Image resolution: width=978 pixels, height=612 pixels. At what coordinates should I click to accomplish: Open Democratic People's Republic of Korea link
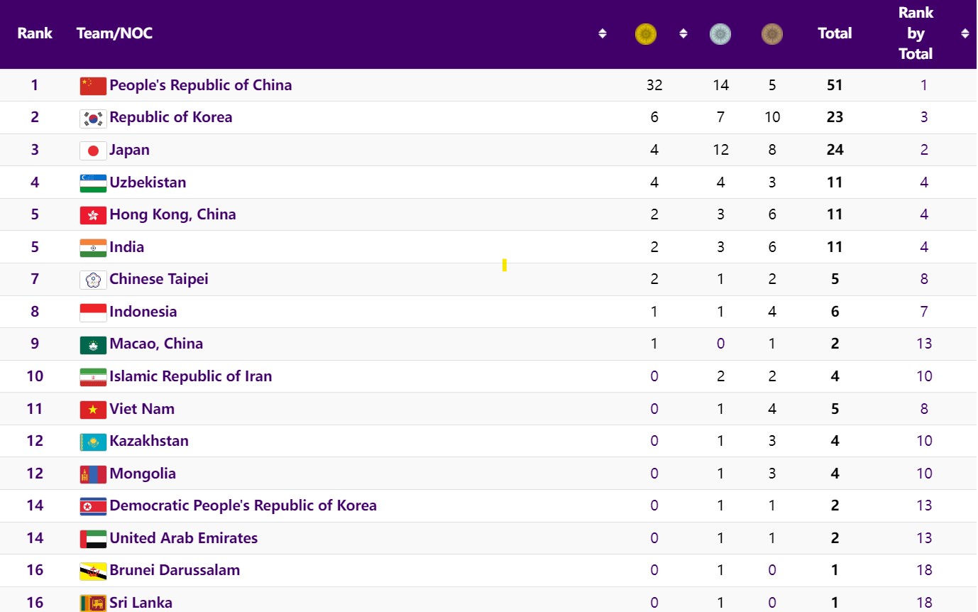pos(243,506)
